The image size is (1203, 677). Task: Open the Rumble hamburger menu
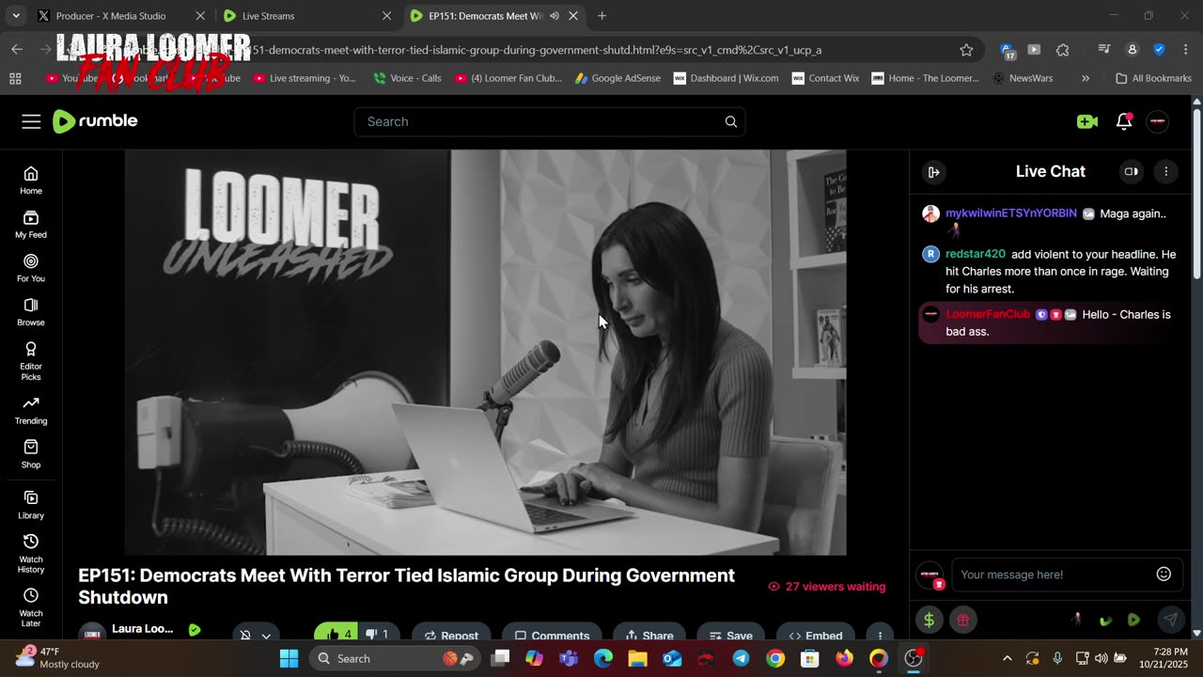pos(31,121)
